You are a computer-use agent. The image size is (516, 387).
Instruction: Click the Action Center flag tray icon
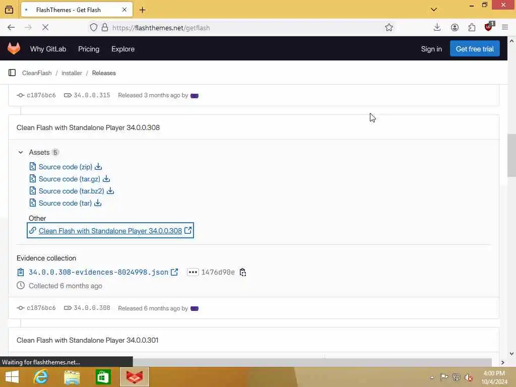[x=444, y=377]
